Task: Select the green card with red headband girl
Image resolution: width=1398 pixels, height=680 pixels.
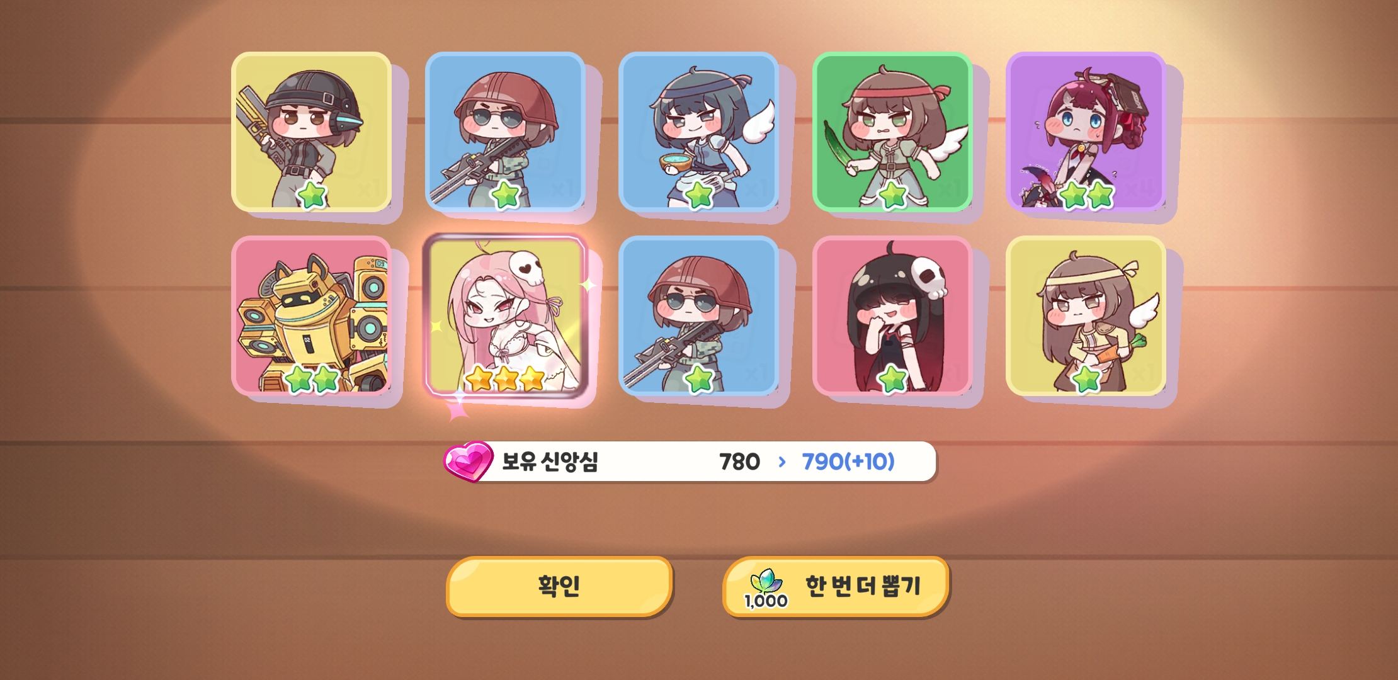Action: click(x=892, y=132)
